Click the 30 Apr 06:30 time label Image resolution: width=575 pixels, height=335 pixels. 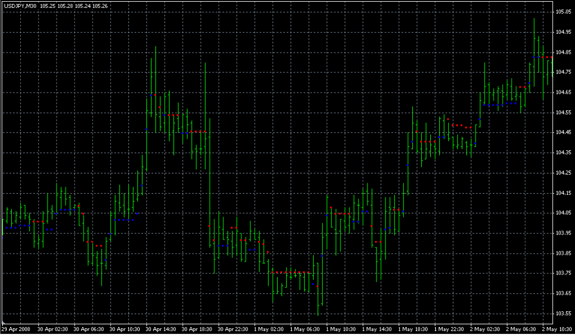click(x=88, y=329)
